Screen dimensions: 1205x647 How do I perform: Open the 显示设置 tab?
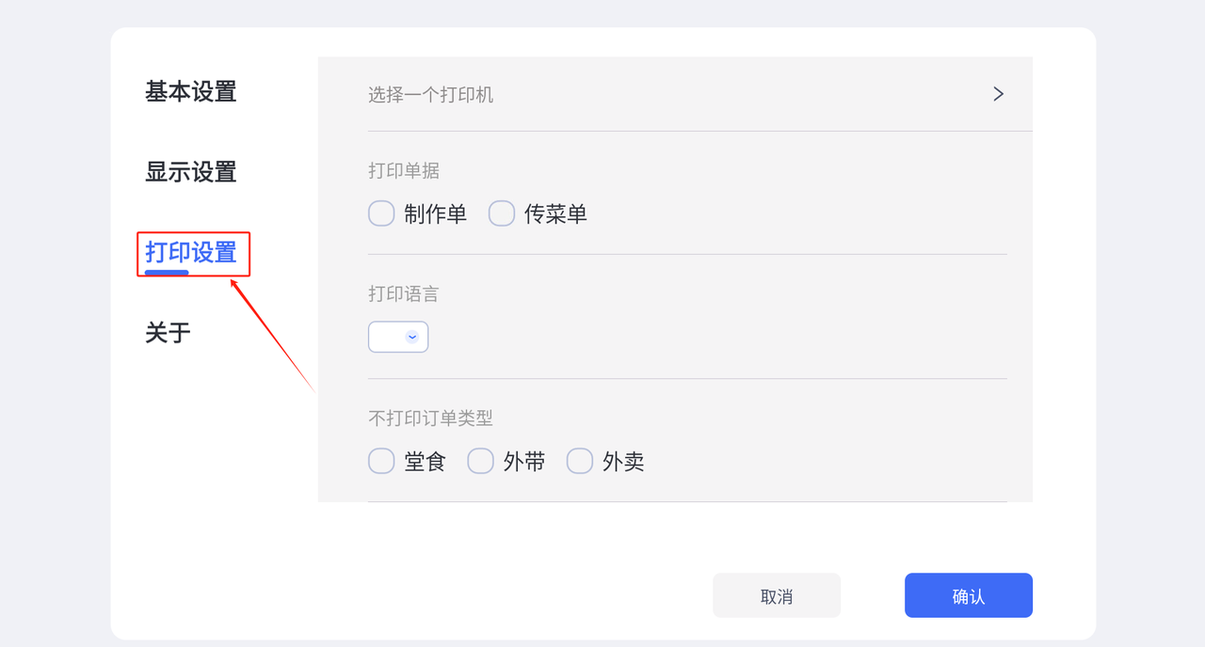coord(191,172)
